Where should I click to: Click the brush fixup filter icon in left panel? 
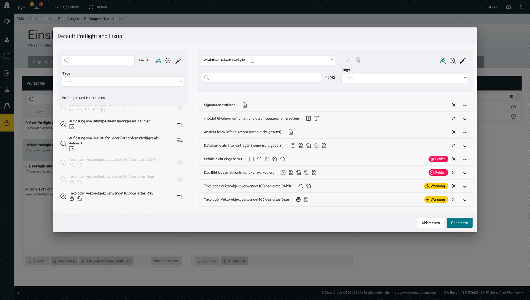pos(178,61)
